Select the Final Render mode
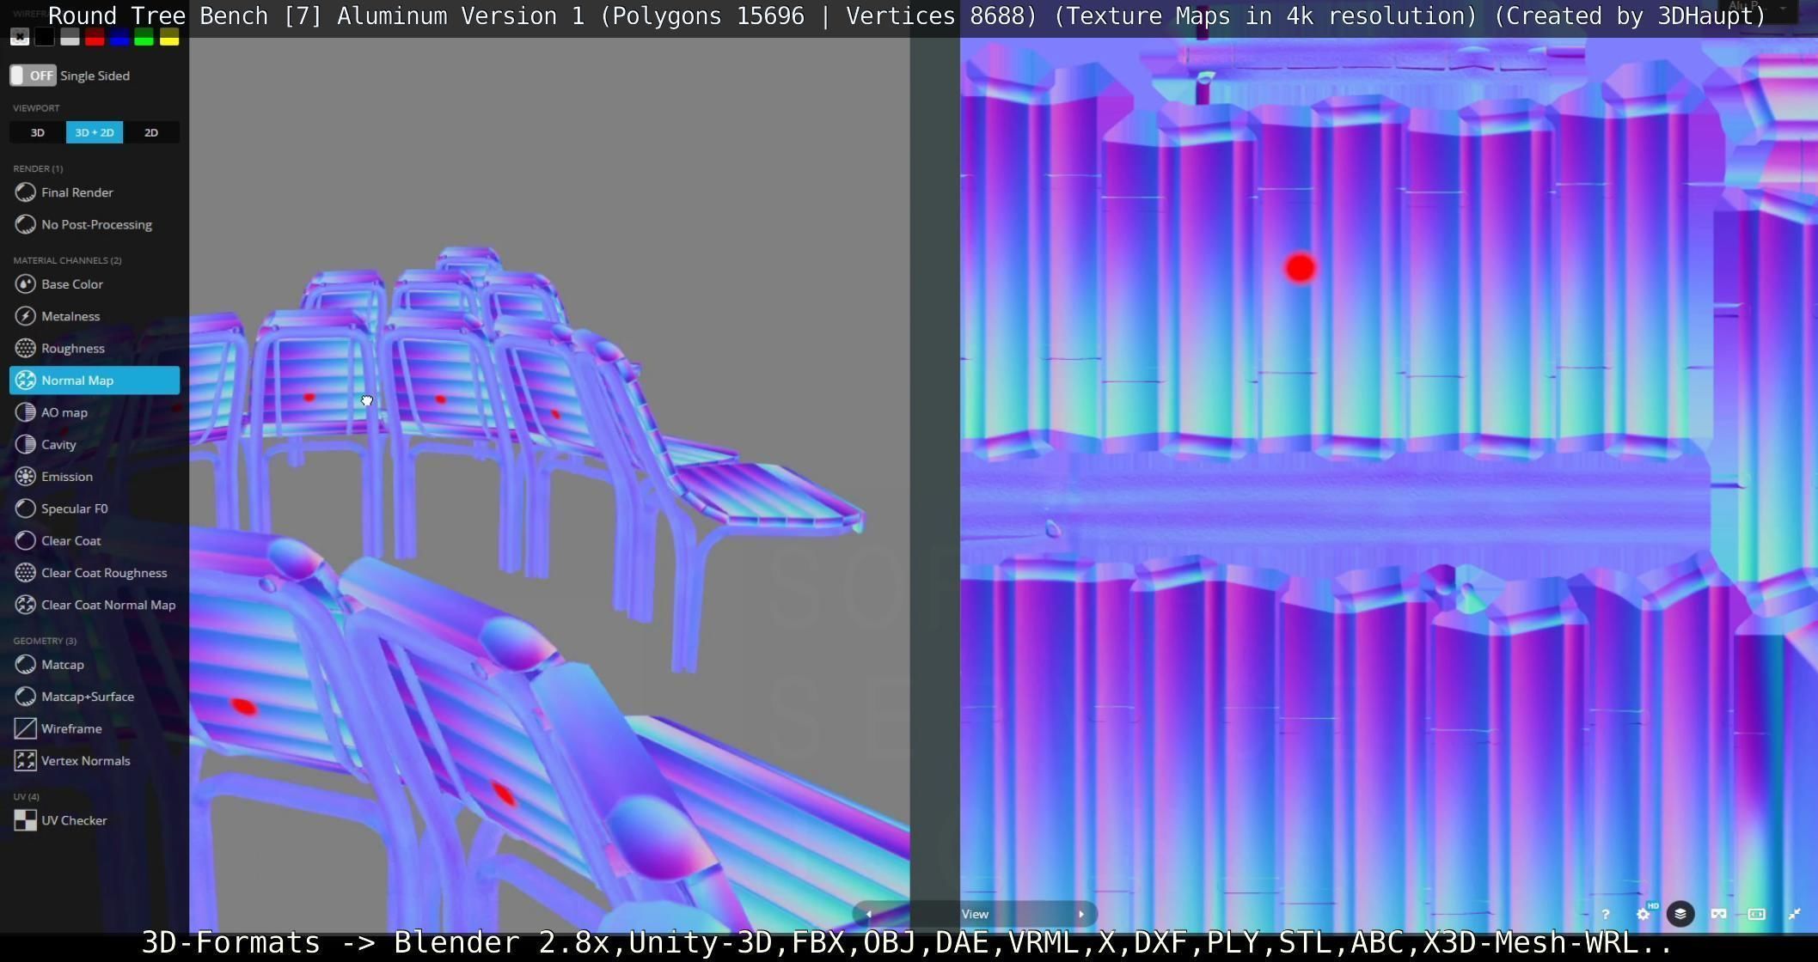This screenshot has height=962, width=1818. 77,192
